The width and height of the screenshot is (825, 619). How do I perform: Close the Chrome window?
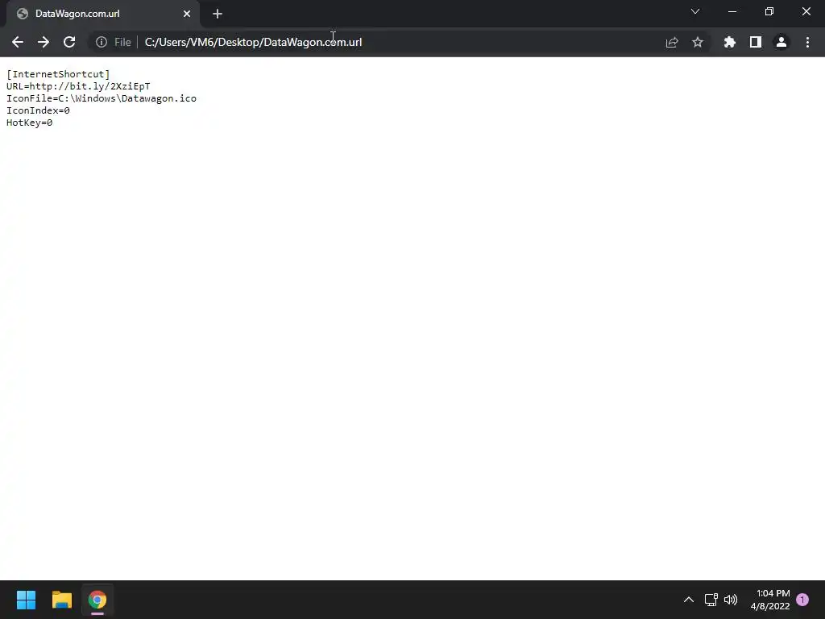point(806,11)
